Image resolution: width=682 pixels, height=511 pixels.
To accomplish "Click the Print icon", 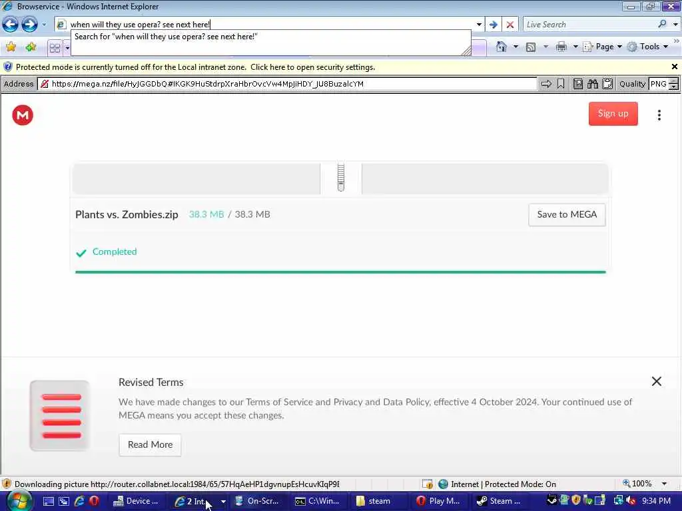I will [561, 47].
